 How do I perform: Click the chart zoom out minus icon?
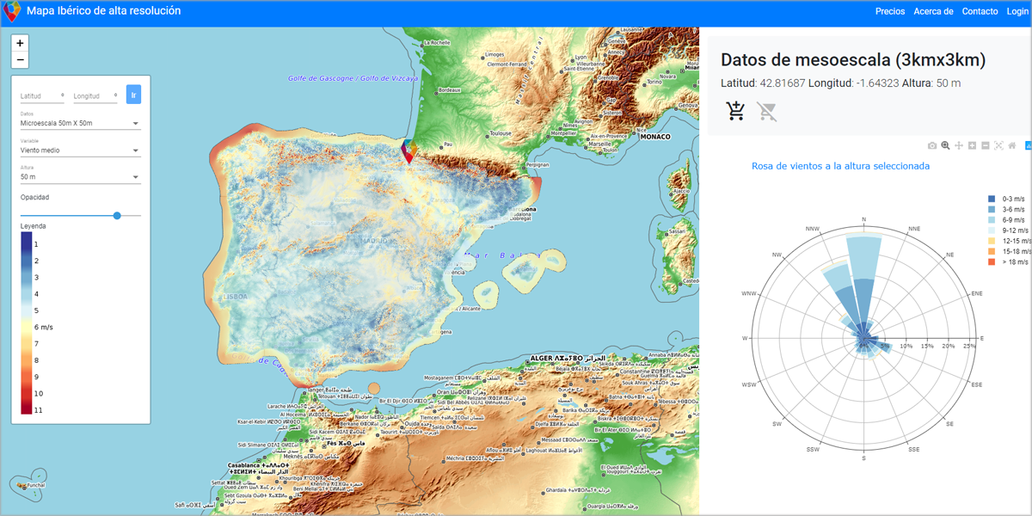click(x=986, y=146)
